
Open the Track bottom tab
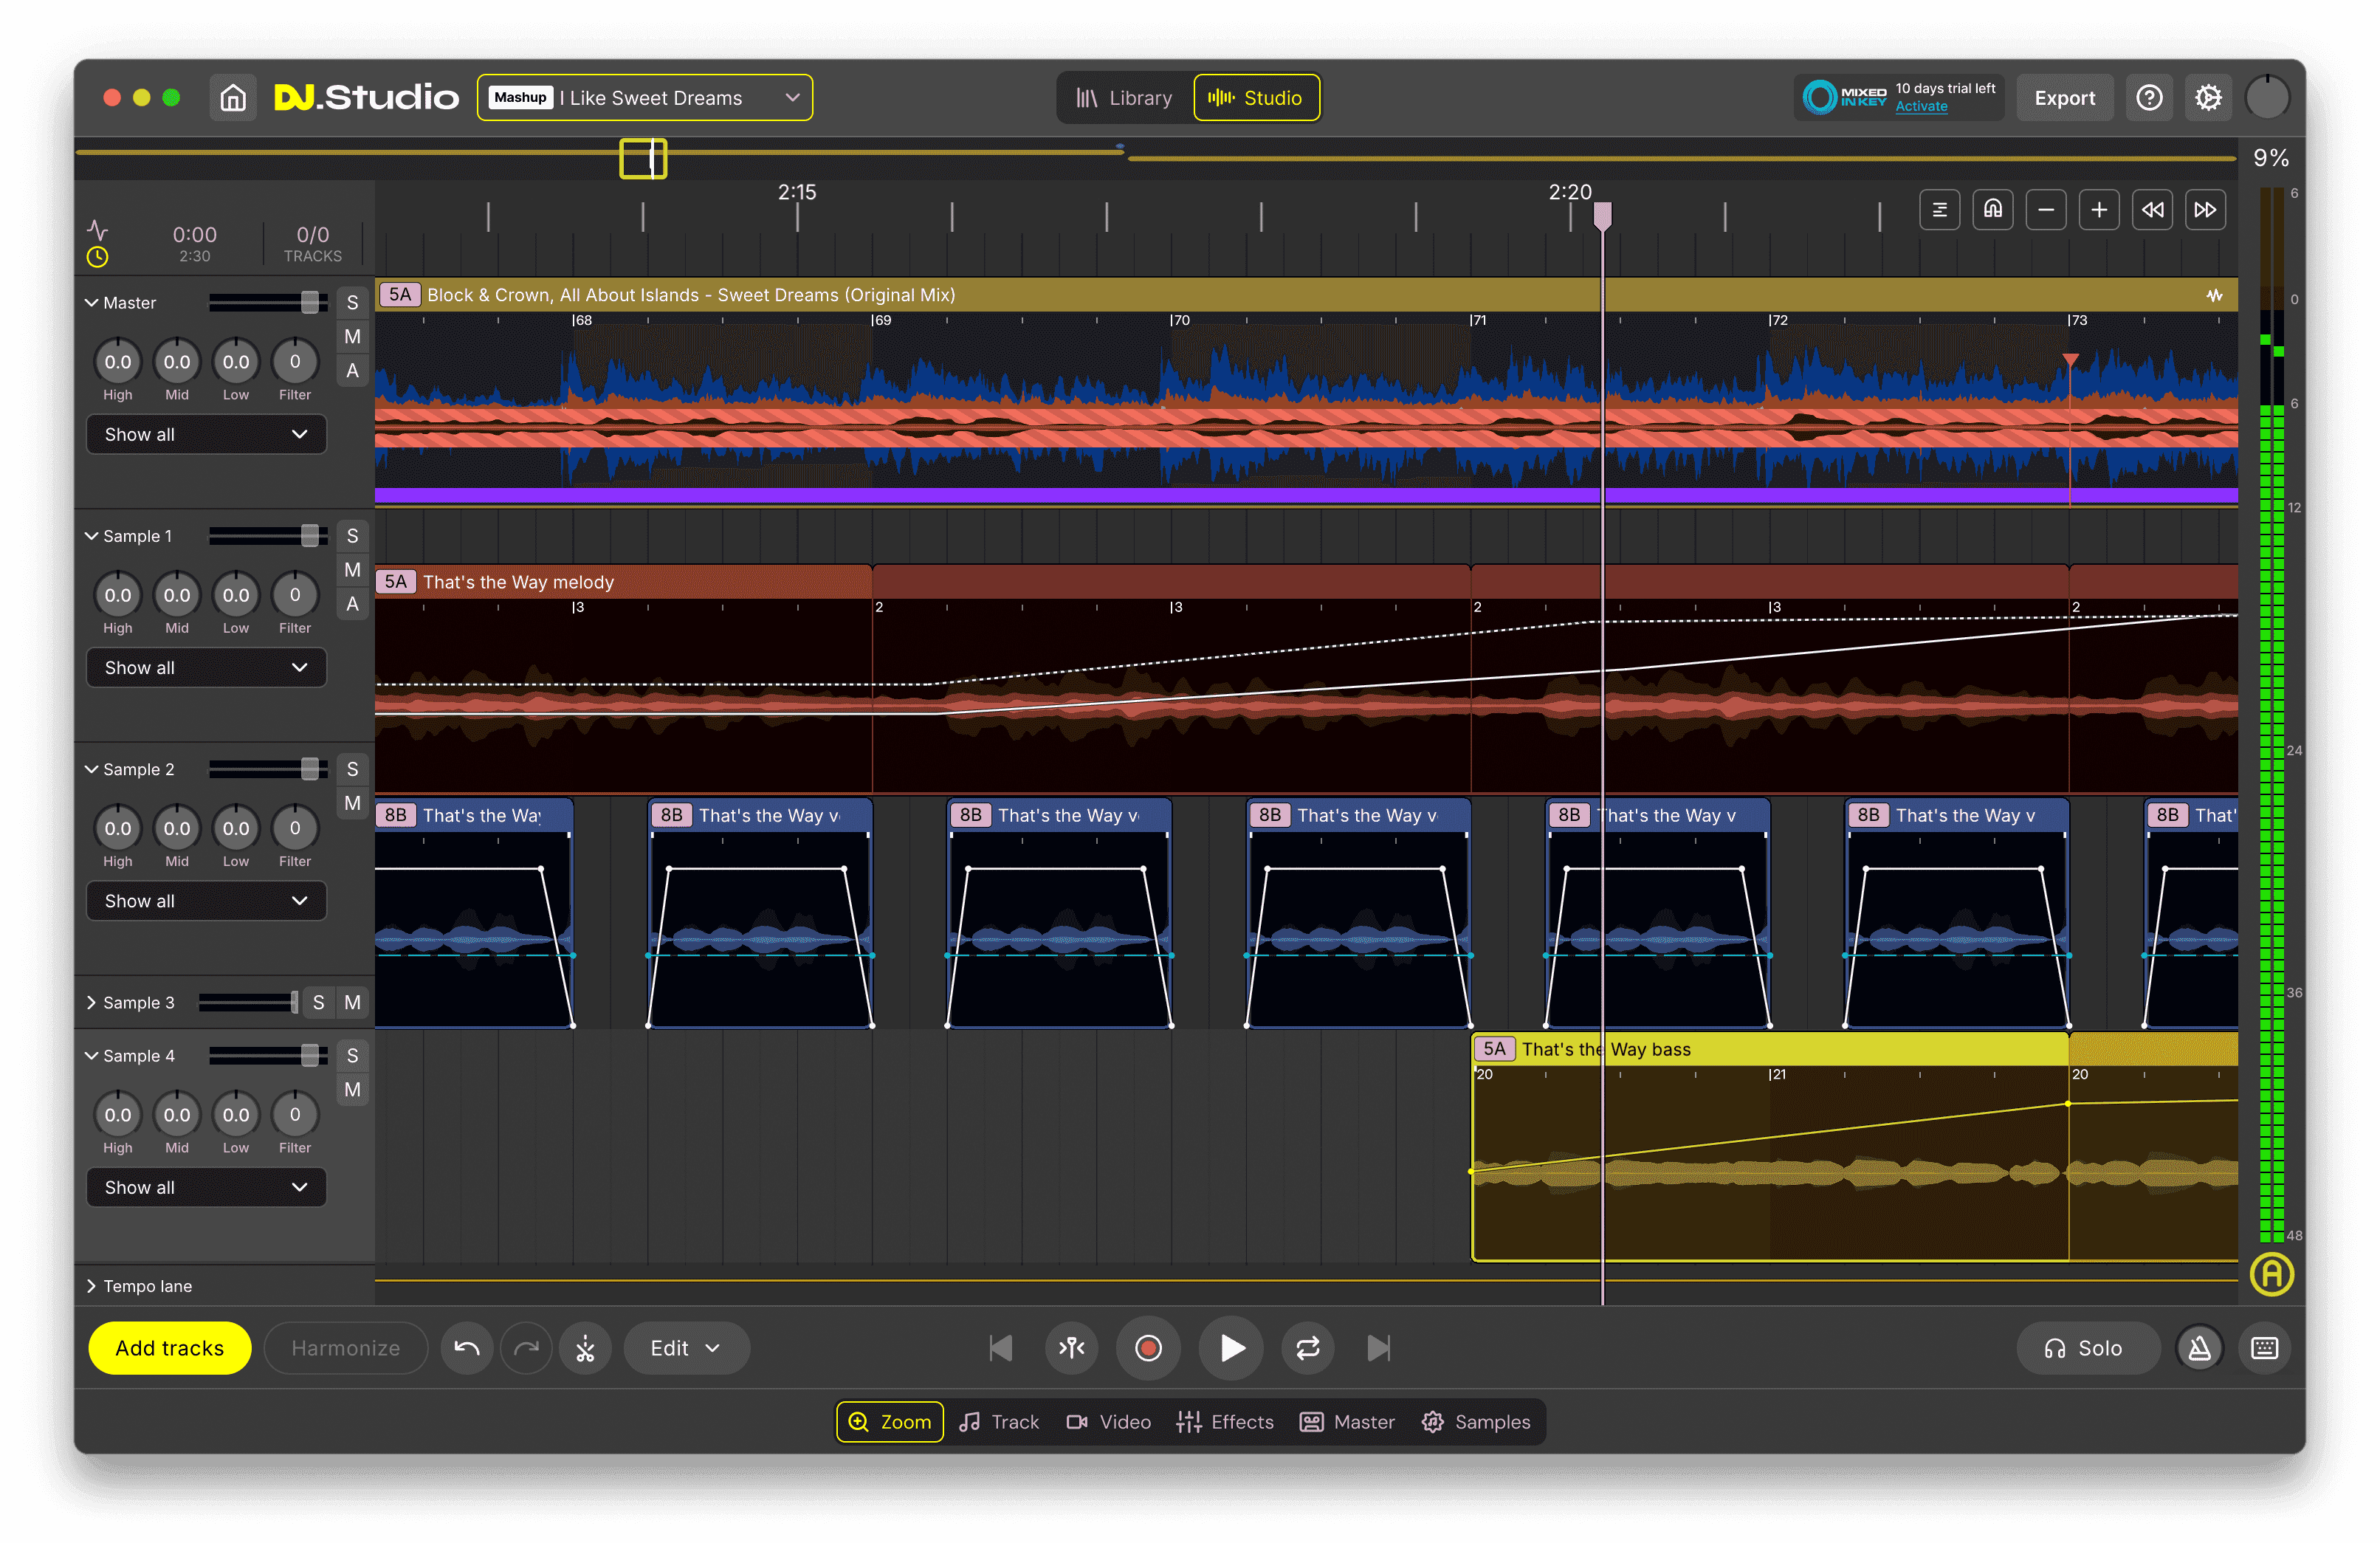click(x=999, y=1422)
